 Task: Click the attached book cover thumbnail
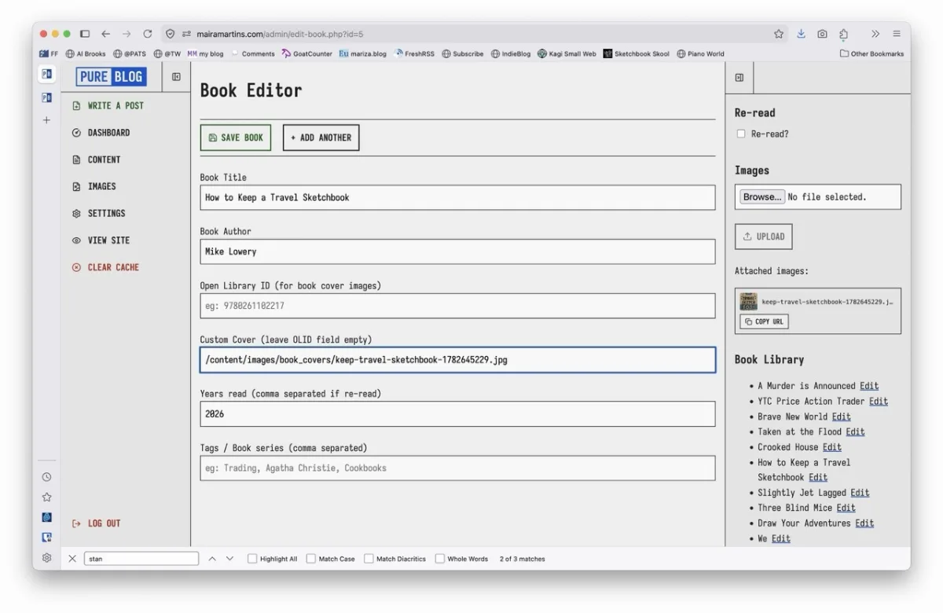(x=748, y=301)
